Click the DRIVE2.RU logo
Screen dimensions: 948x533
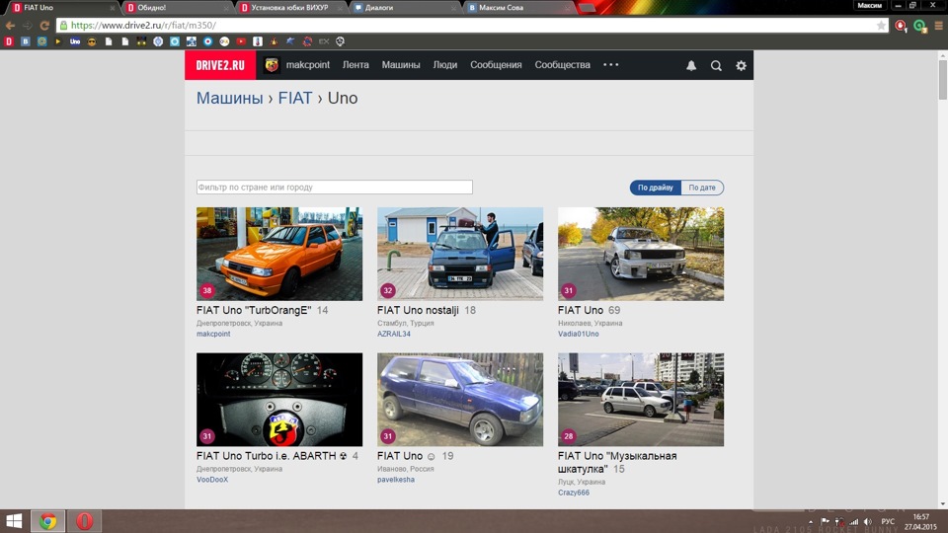point(220,65)
